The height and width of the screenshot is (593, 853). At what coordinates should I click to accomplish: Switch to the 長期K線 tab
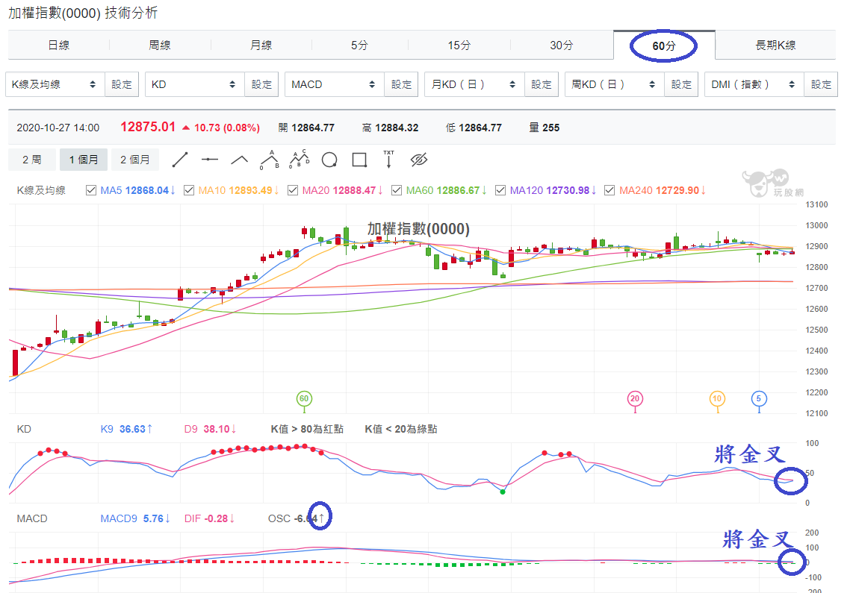775,45
